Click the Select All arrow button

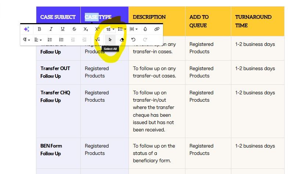(110, 40)
